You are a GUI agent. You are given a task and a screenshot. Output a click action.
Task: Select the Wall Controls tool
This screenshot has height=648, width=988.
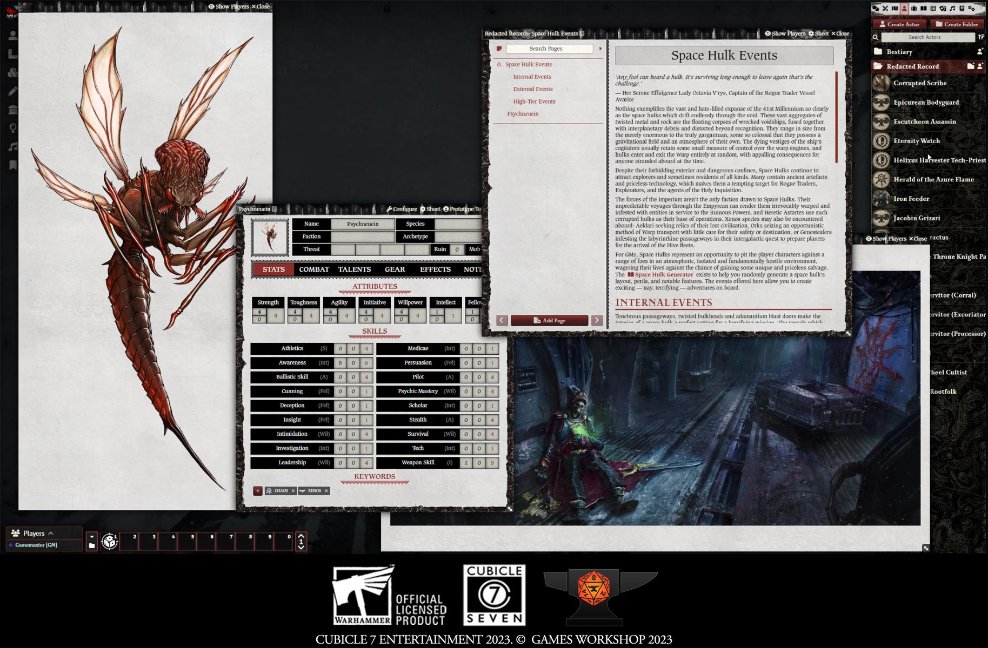pos(13,110)
